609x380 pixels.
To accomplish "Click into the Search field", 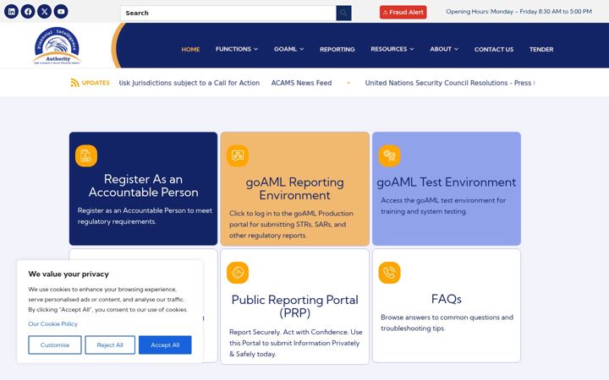I will (x=228, y=13).
